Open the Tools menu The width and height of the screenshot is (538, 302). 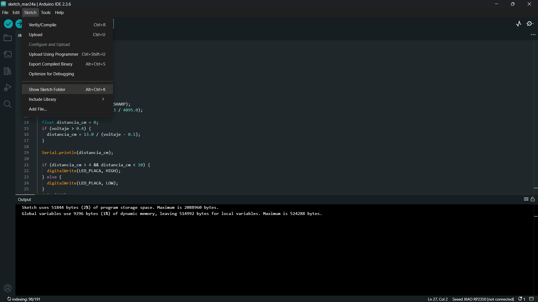[45, 12]
